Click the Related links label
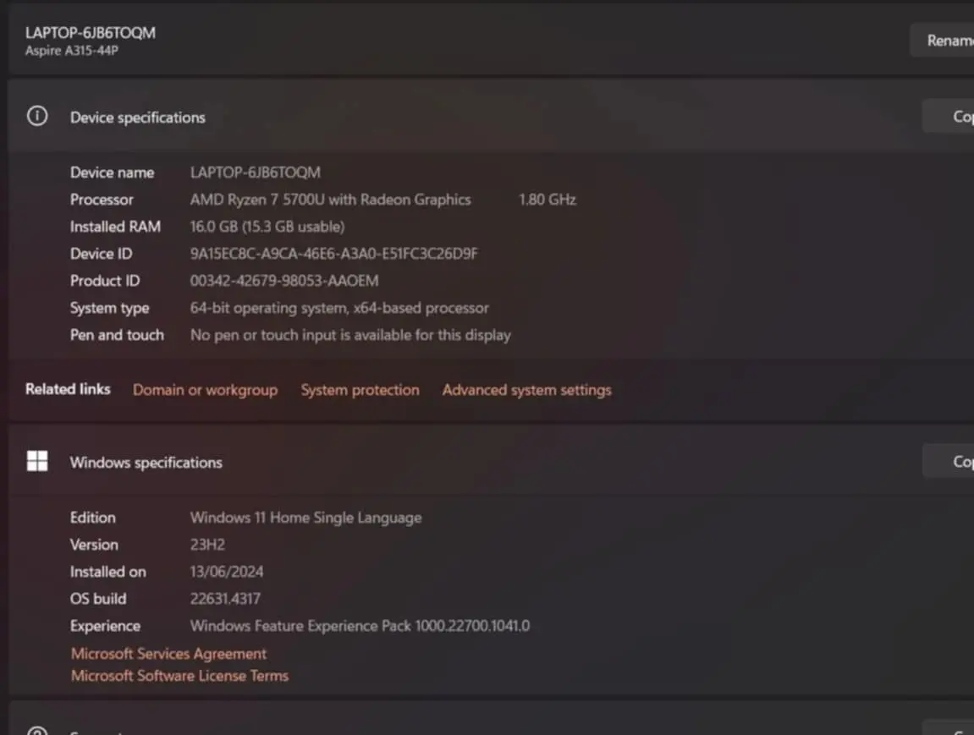Image resolution: width=974 pixels, height=735 pixels. point(68,389)
